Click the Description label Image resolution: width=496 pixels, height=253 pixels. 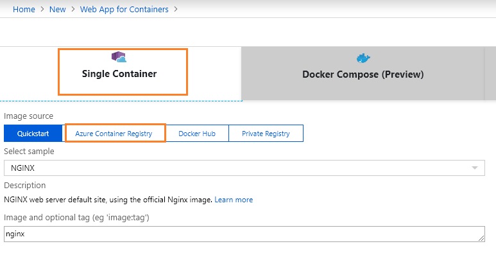pyautogui.click(x=24, y=185)
